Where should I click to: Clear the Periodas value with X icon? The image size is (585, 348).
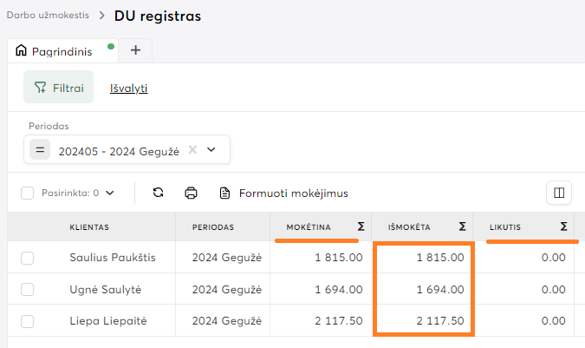(x=192, y=149)
